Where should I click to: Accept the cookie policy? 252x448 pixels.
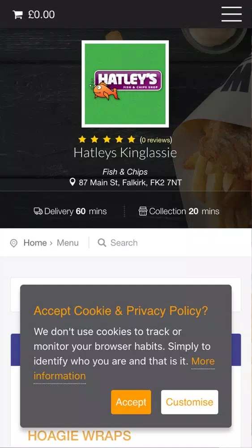[131, 402]
